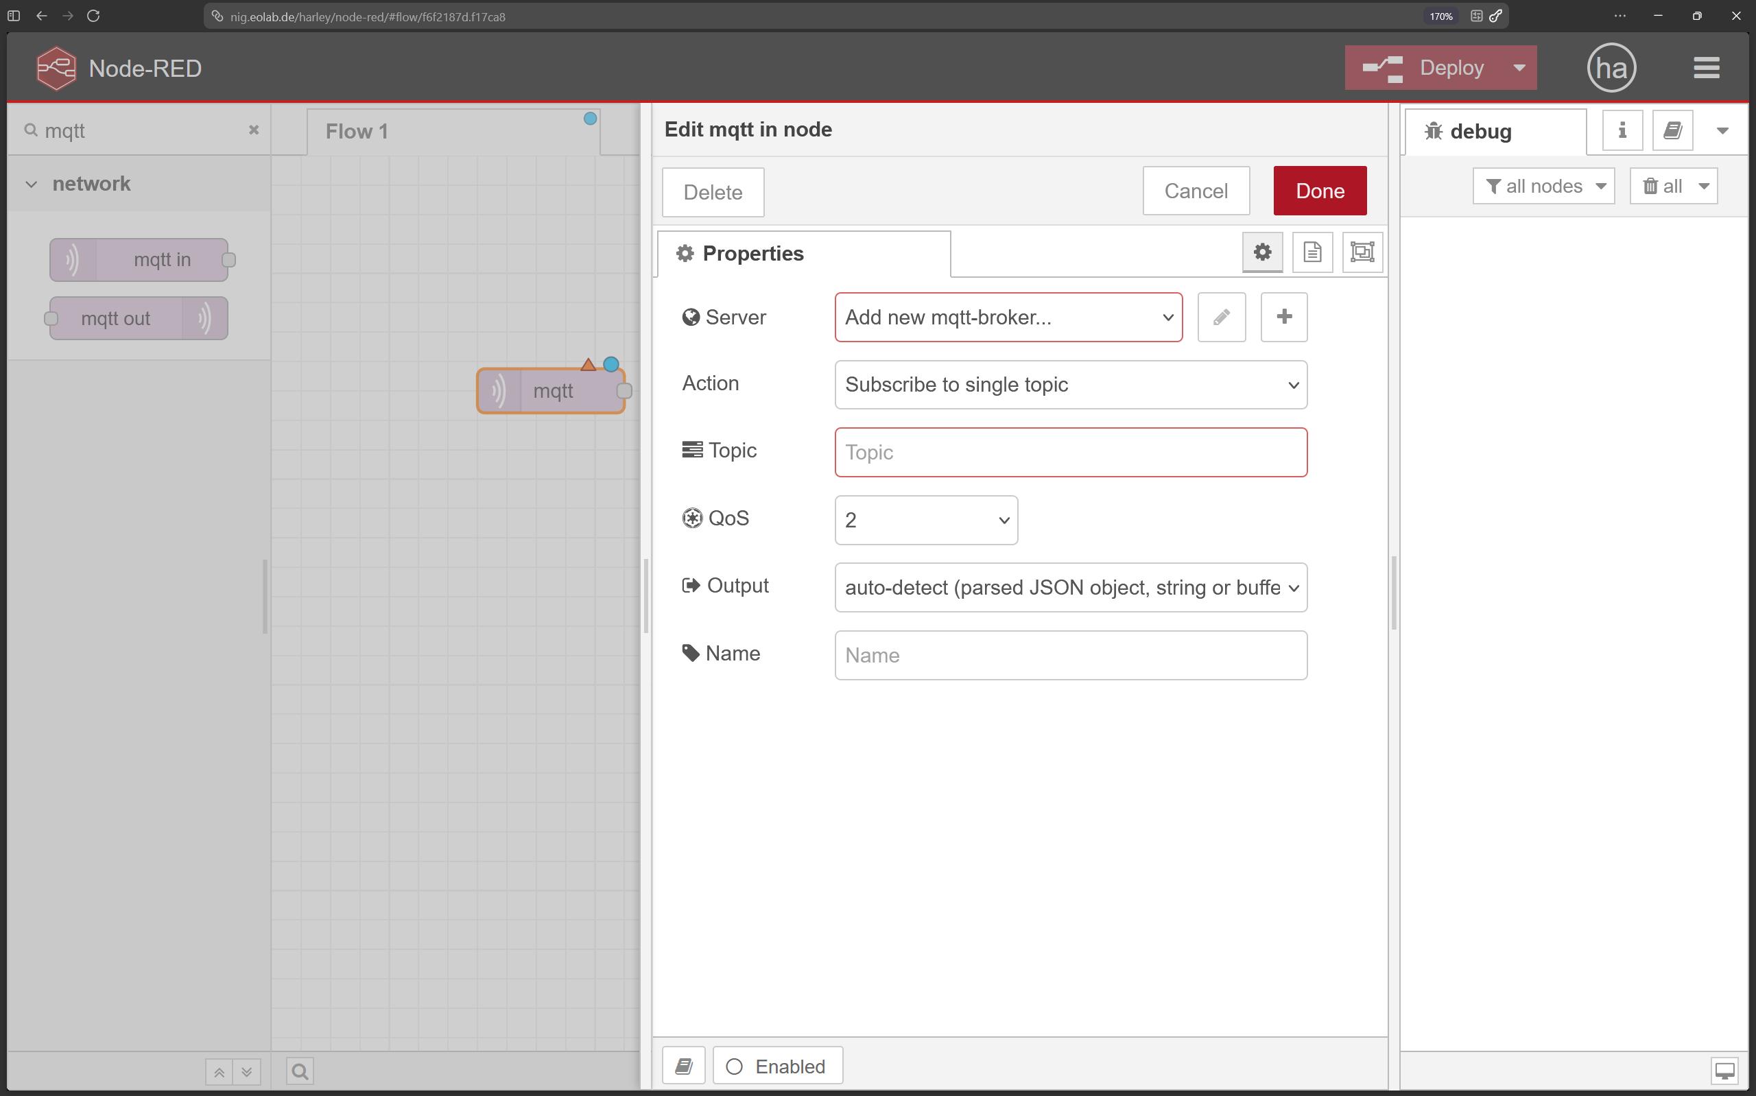Viewport: 1756px width, 1096px height.
Task: Delete the mqtt in node
Action: pos(713,192)
